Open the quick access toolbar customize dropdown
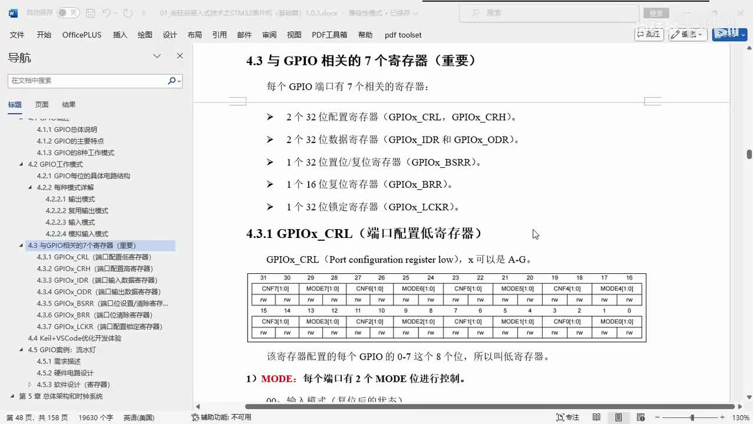This screenshot has height=424, width=753. tap(144, 13)
